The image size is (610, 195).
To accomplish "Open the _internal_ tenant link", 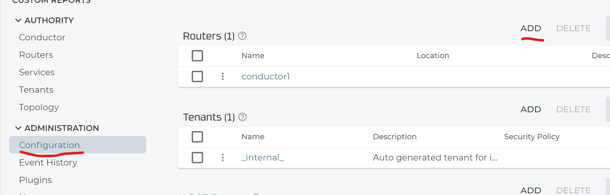I will coord(263,158).
